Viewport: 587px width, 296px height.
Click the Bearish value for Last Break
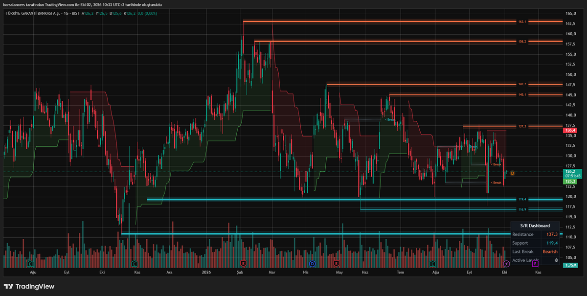[x=550, y=251]
